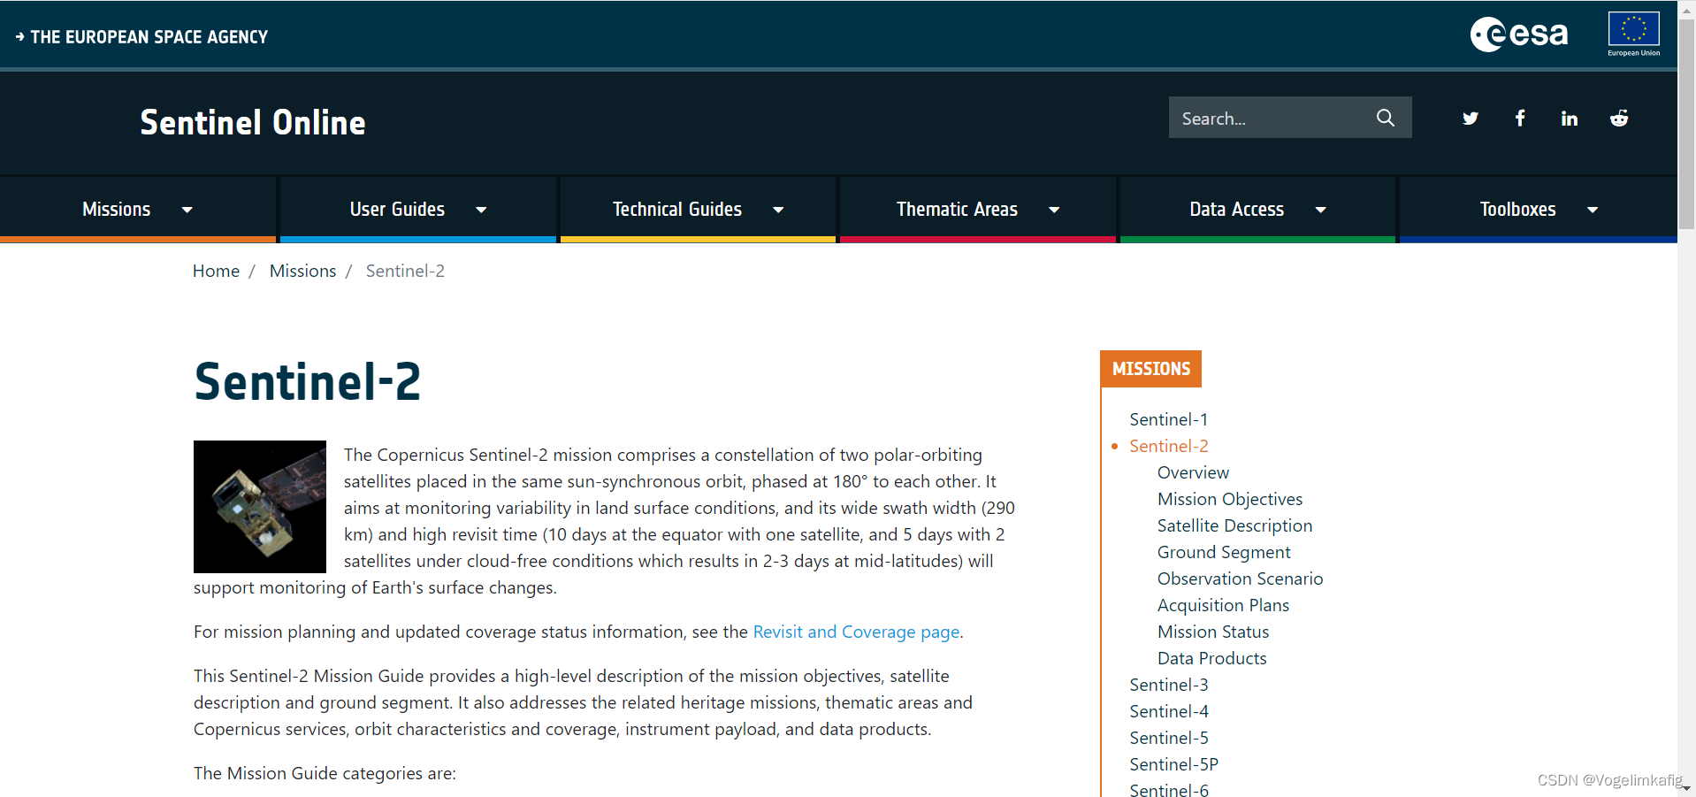The height and width of the screenshot is (797, 1696).
Task: Open the Thematic Areas menu label
Action: coord(957,210)
